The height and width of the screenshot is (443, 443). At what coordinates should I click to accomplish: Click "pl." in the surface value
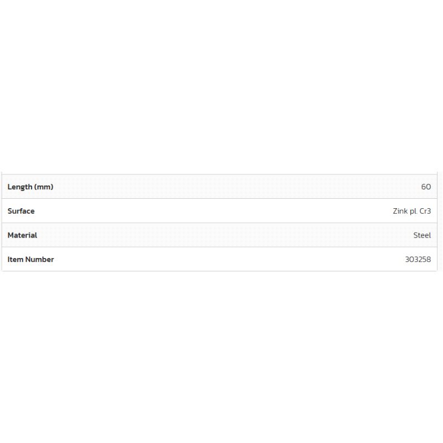point(414,211)
